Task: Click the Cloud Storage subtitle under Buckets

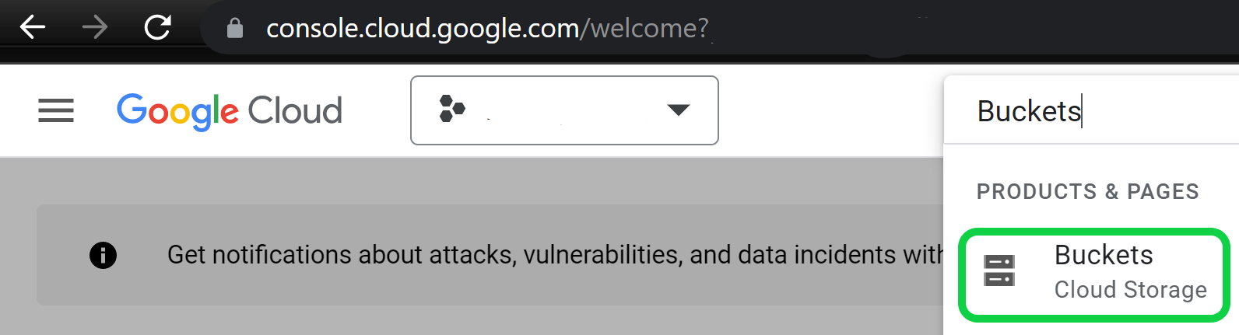Action: click(1131, 290)
